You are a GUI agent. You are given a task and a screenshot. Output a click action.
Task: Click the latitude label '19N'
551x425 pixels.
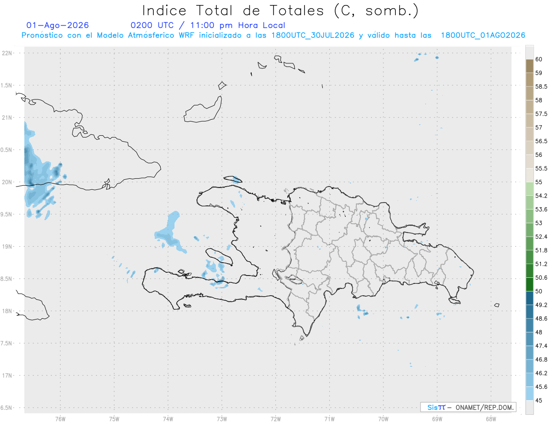pos(8,247)
